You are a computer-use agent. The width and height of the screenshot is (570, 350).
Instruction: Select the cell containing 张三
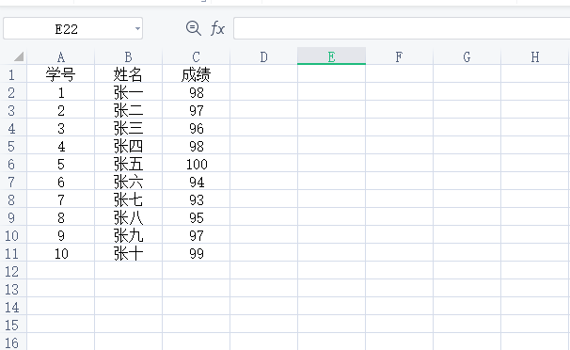pos(128,128)
